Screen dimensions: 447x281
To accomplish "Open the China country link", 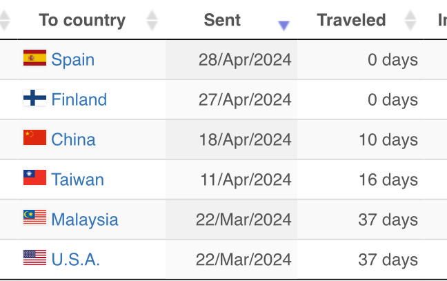I will point(73,139).
